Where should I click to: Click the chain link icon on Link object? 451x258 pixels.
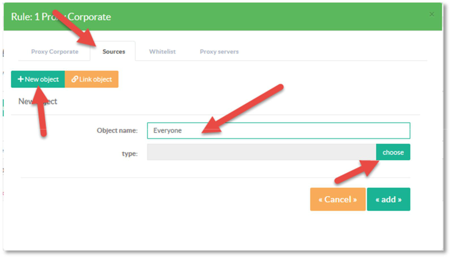pos(74,80)
